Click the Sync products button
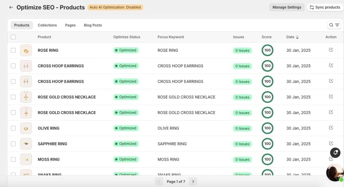This screenshot has width=344, height=187. tap(325, 7)
